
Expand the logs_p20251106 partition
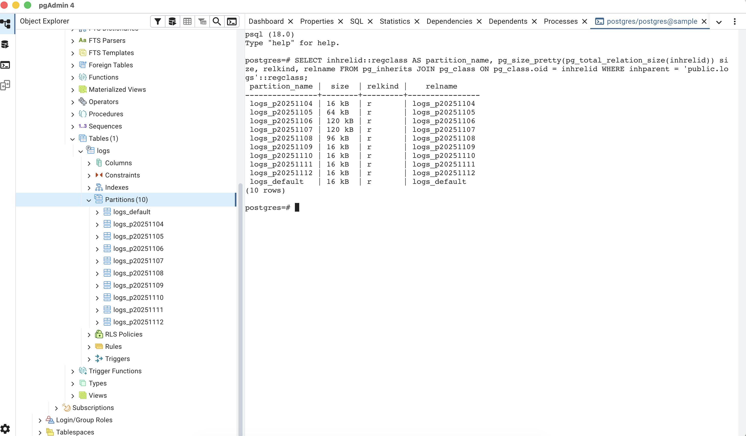tap(97, 249)
